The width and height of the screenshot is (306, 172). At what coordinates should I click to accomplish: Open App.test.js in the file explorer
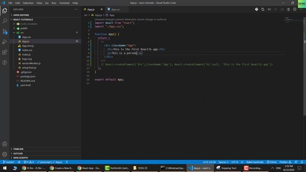pos(45,46)
